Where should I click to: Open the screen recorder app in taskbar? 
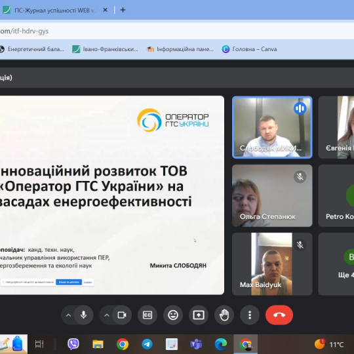point(172,344)
